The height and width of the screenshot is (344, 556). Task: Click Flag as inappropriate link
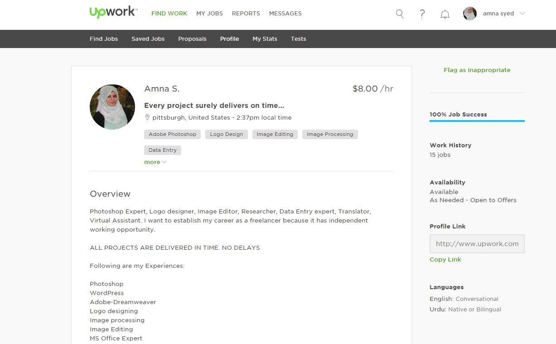(477, 70)
